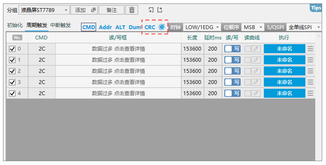Open the row 2 hamburger menu

[311, 71]
